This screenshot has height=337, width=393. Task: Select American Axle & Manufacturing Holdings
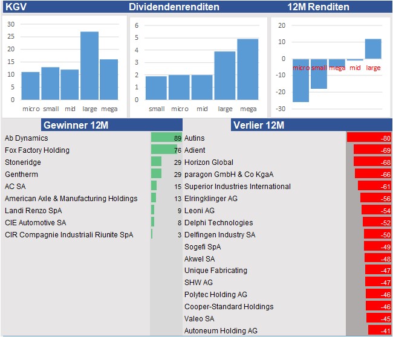pos(93,198)
